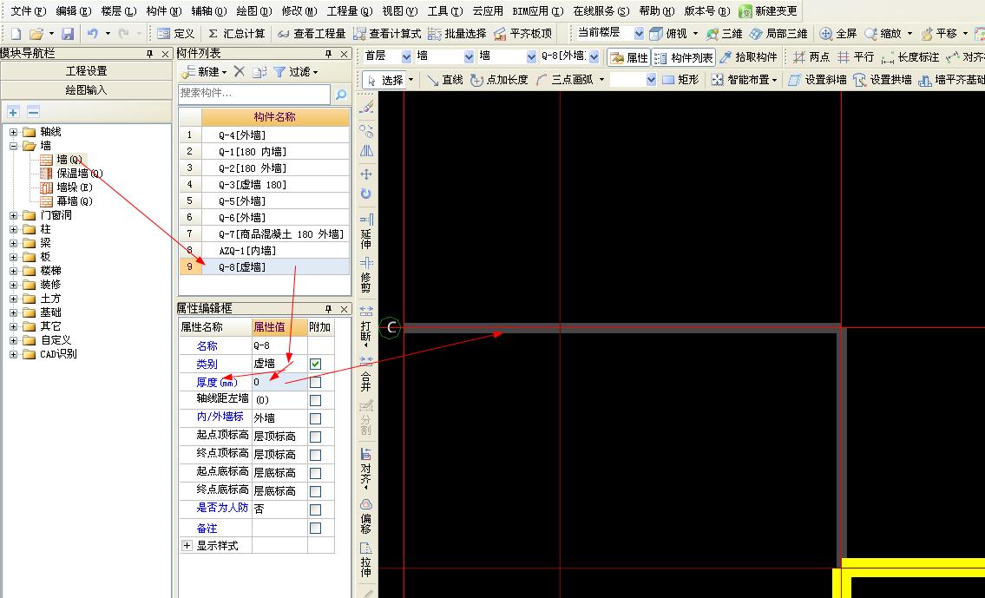Open the 编辑(E) menu

tap(74, 10)
